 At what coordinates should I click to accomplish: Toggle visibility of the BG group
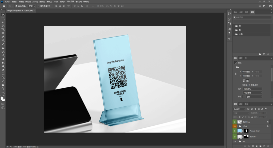235,141
